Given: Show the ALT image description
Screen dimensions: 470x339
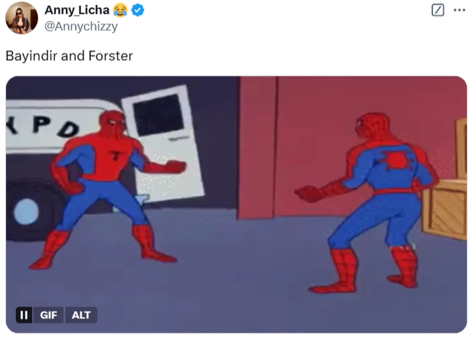Looking at the screenshot, I should [81, 315].
